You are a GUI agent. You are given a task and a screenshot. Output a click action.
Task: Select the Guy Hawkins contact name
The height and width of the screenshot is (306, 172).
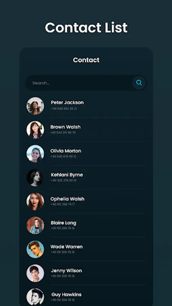click(67, 294)
